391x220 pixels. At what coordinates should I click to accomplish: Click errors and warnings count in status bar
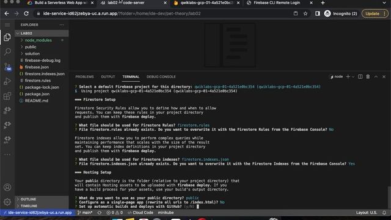tap(115, 213)
